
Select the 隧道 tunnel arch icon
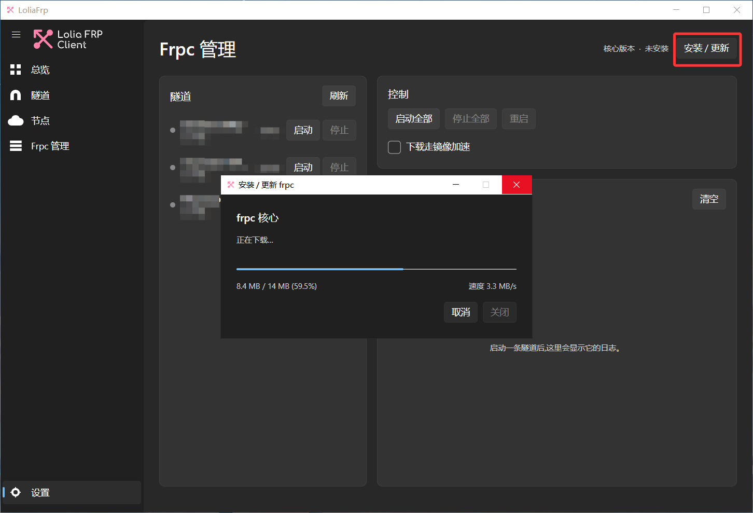(16, 95)
